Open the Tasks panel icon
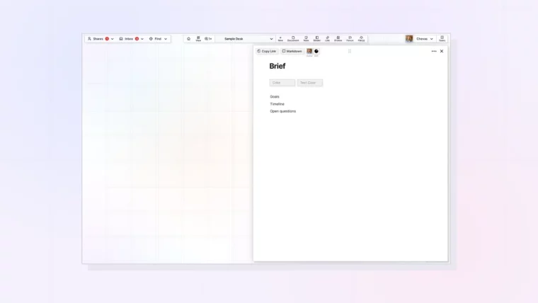538x303 pixels. click(442, 39)
